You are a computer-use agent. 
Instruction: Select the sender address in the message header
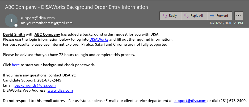click(x=37, y=18)
